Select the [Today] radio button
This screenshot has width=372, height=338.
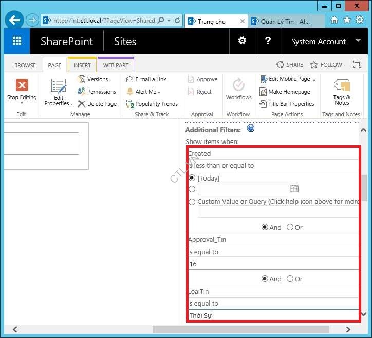192,178
